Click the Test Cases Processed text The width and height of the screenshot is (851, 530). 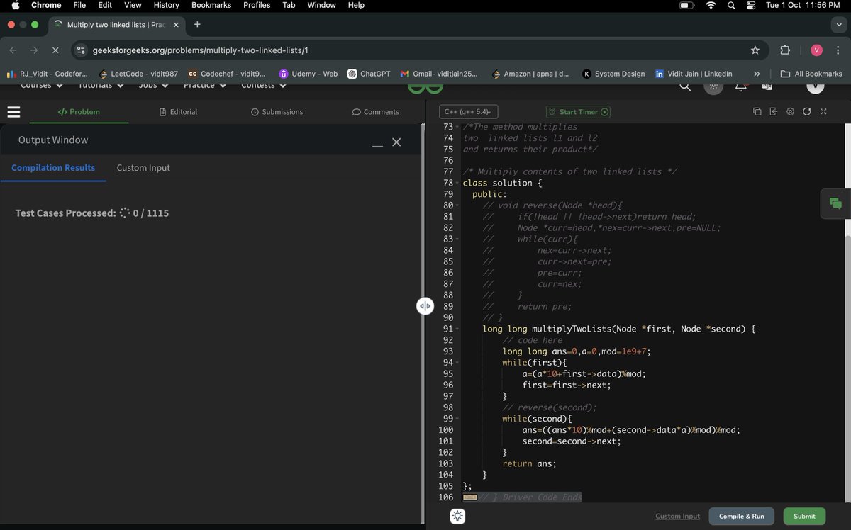(x=65, y=213)
